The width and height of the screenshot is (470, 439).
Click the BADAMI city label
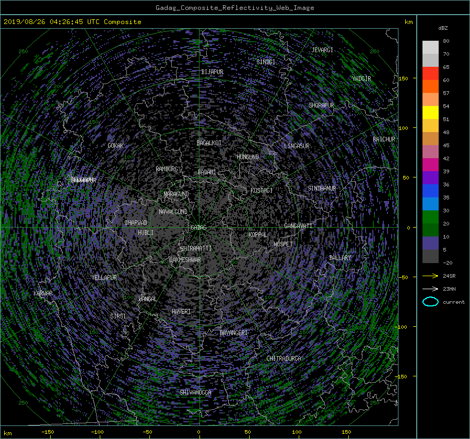[x=207, y=172]
